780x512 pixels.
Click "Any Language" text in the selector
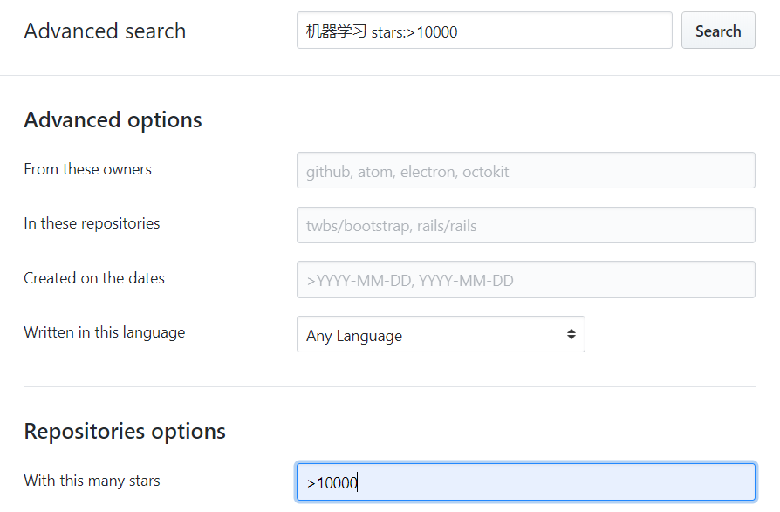click(354, 336)
